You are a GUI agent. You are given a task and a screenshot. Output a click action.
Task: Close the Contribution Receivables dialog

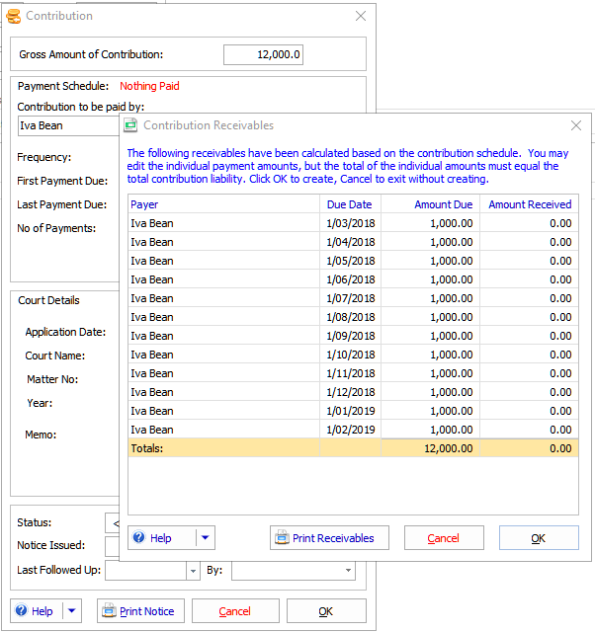pos(576,125)
